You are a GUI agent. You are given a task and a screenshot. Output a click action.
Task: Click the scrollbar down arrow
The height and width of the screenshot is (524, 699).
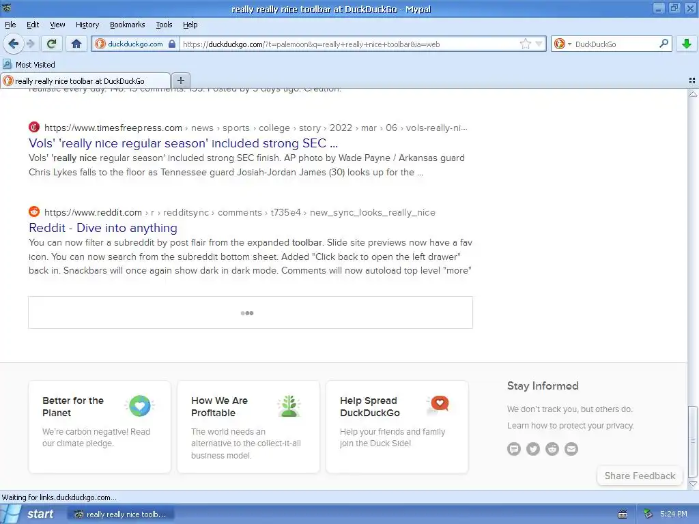(693, 484)
